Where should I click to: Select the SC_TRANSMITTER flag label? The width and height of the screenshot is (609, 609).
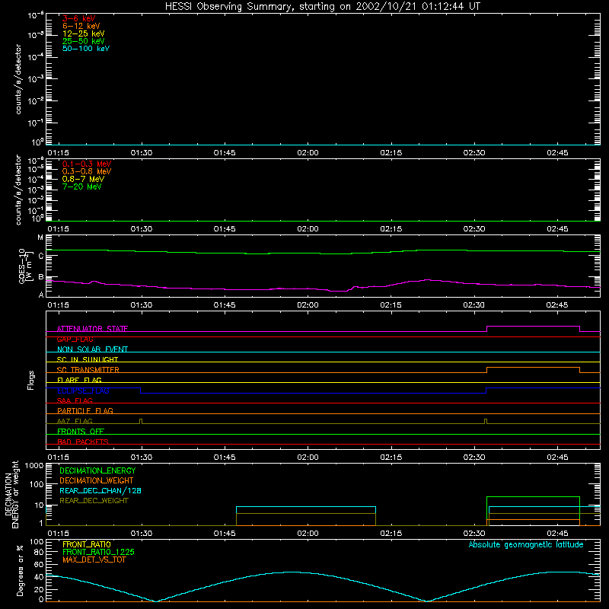88,370
